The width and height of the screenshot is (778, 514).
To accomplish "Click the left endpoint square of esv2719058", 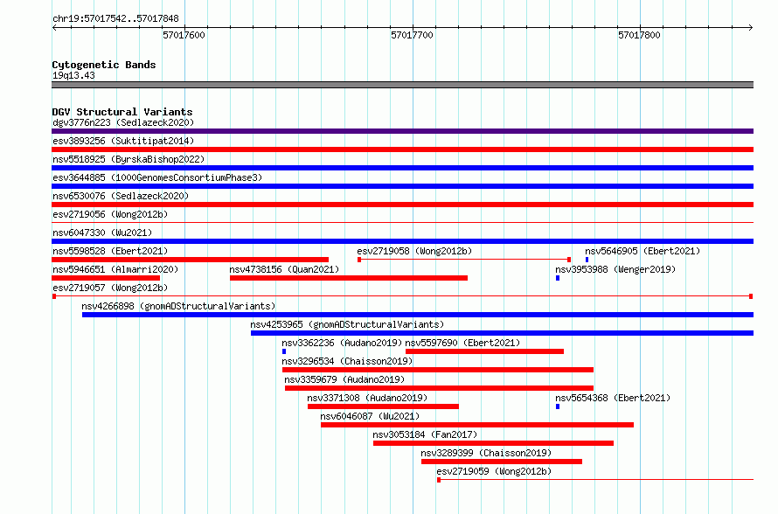I will (359, 260).
